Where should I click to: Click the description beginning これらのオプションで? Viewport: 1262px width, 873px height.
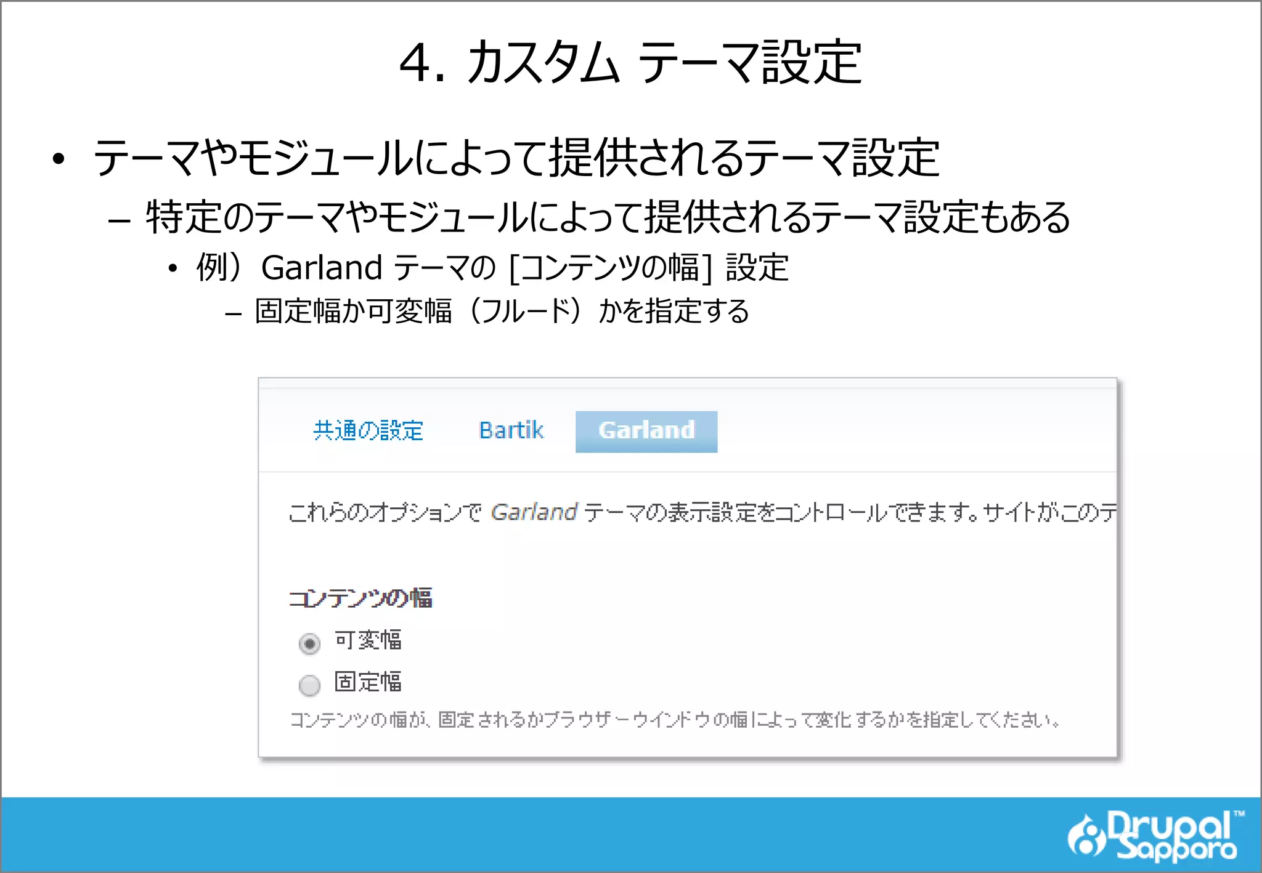pyautogui.click(x=702, y=512)
